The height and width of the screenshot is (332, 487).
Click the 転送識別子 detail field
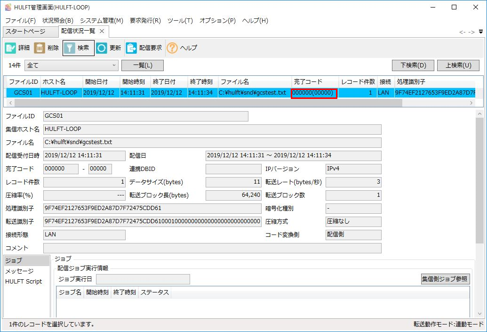(152, 222)
